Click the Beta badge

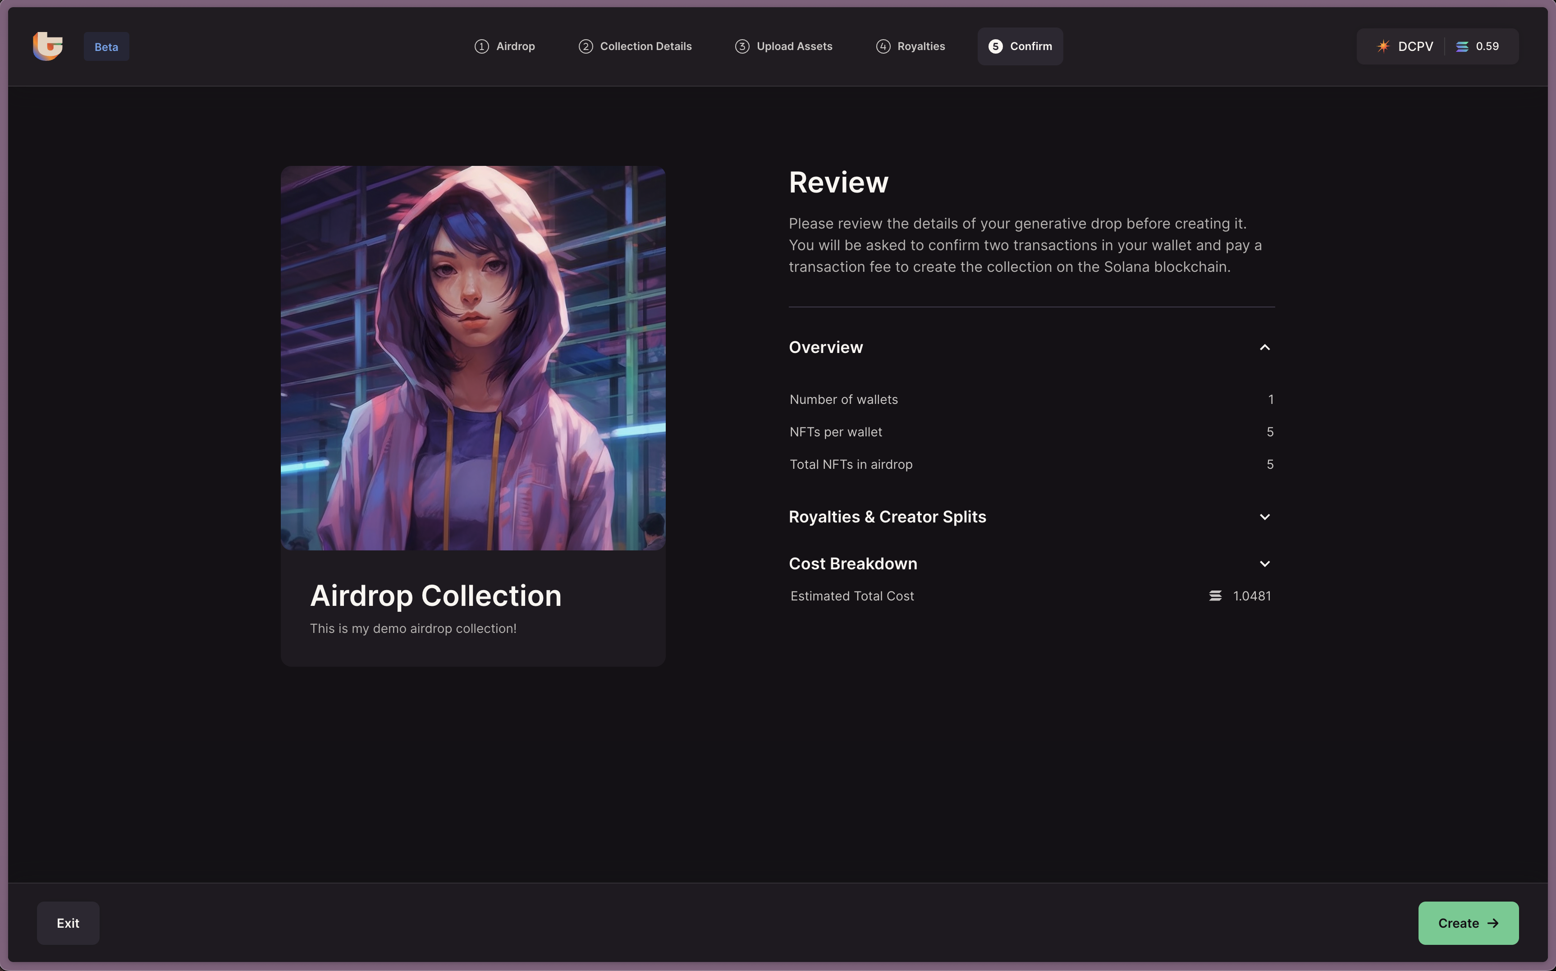106,47
